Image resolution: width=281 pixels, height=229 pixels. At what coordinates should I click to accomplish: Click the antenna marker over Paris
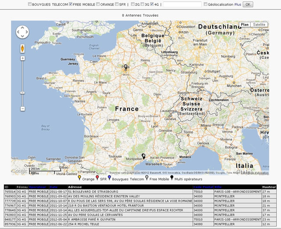pyautogui.click(x=126, y=67)
